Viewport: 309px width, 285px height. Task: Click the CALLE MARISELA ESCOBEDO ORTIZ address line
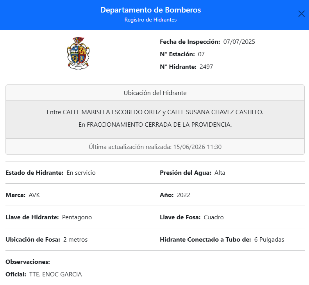(x=155, y=112)
